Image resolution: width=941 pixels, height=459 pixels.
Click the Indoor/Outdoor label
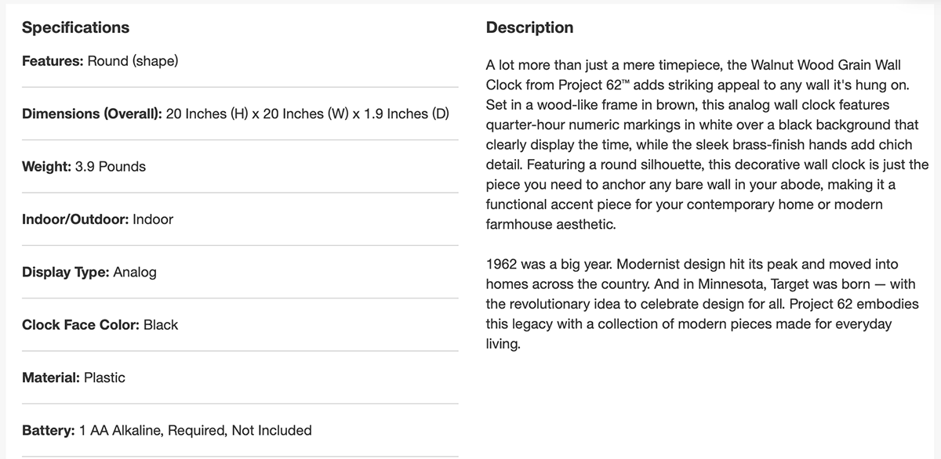(75, 219)
